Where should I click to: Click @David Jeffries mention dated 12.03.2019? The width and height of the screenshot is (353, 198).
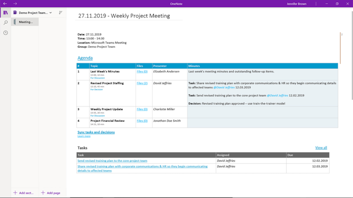coord(224,87)
